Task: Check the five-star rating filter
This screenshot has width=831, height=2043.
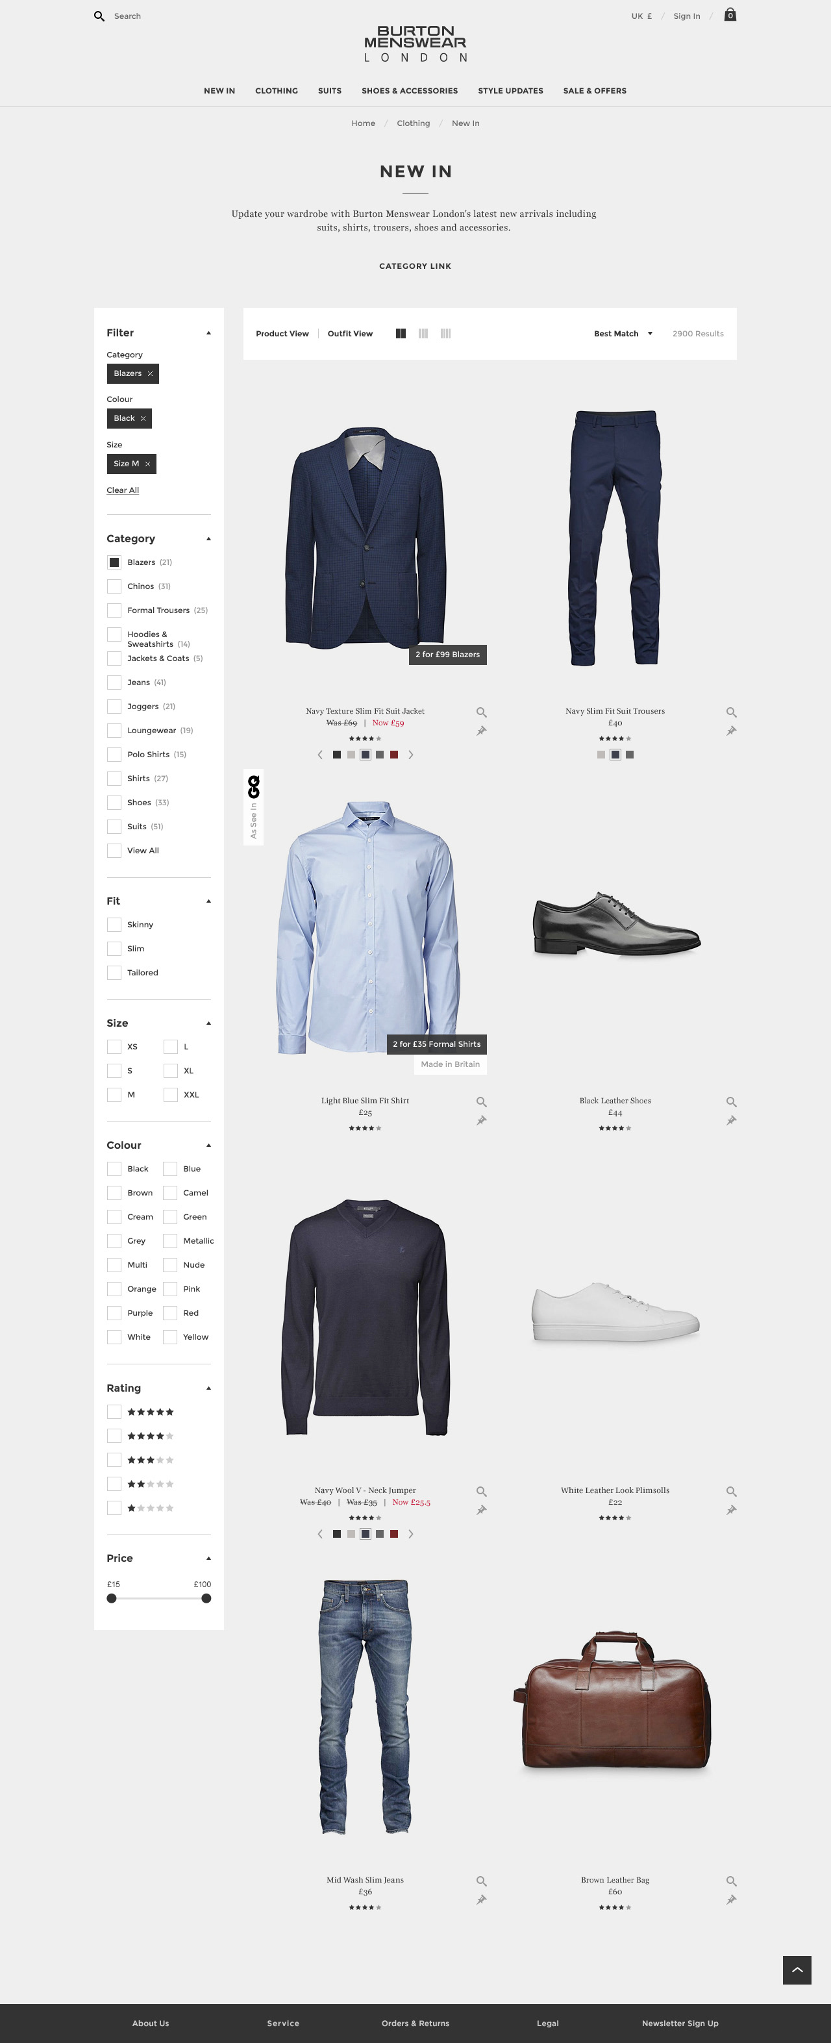Action: point(114,1412)
